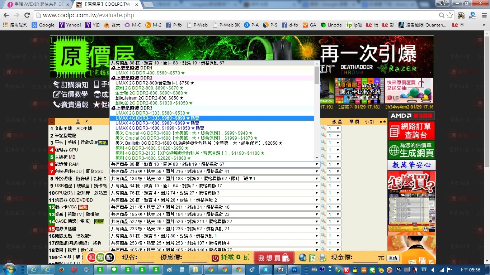
Task: Click the red 紅 color filter circle
Action: pos(91,257)
